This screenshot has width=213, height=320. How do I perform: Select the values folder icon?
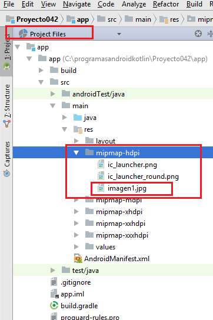click(x=89, y=246)
